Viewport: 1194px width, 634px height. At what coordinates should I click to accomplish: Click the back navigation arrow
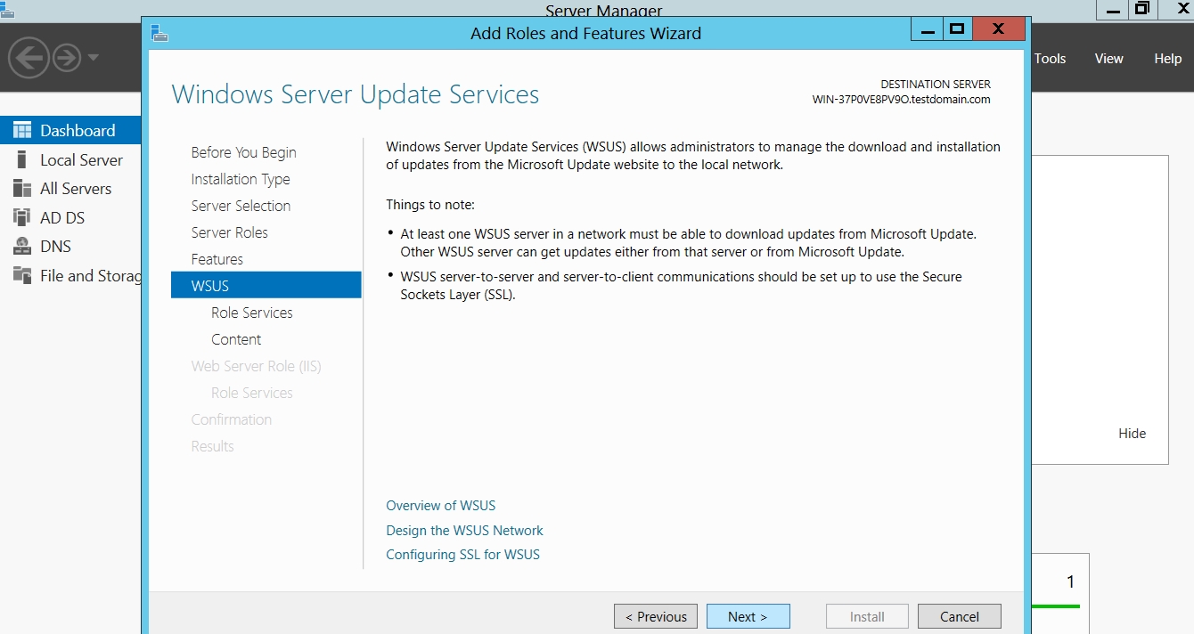tap(28, 59)
